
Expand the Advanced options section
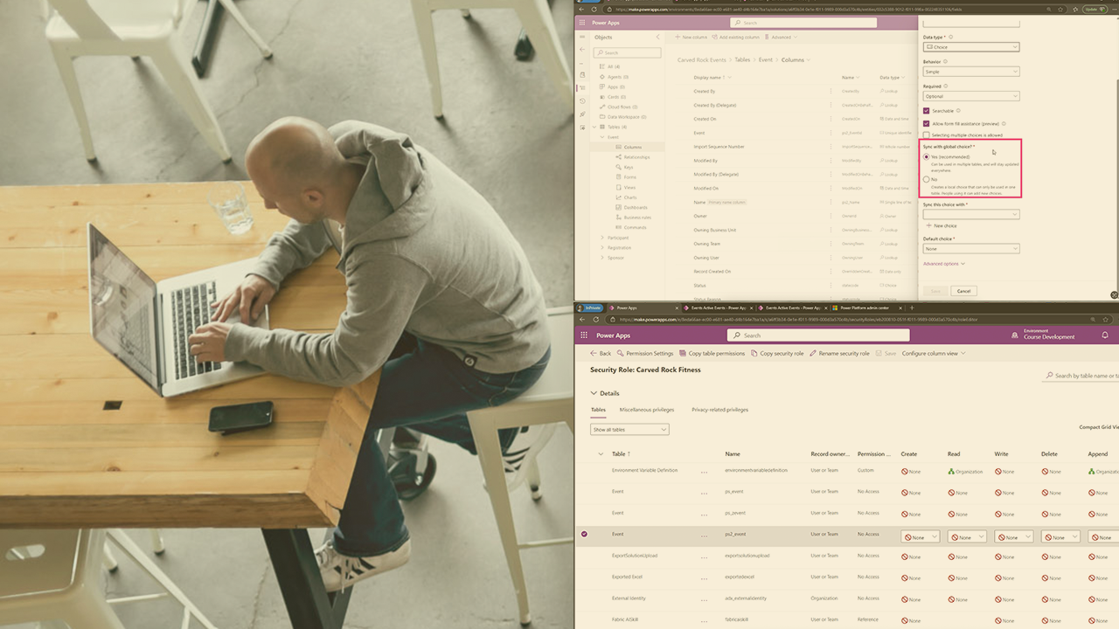point(943,264)
